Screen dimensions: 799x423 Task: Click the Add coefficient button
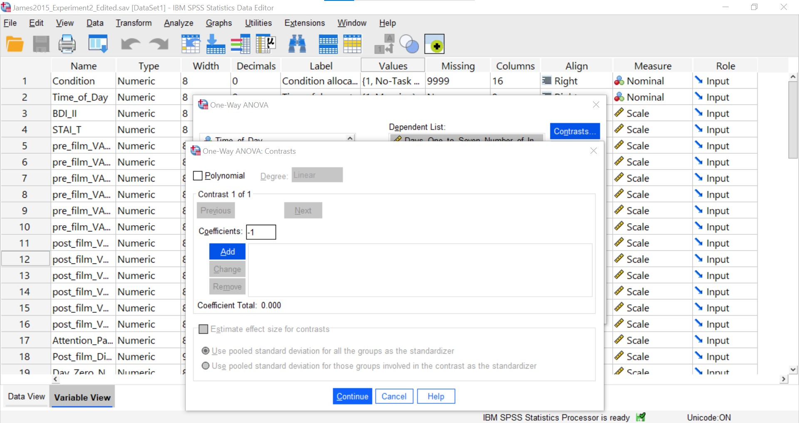pyautogui.click(x=227, y=251)
